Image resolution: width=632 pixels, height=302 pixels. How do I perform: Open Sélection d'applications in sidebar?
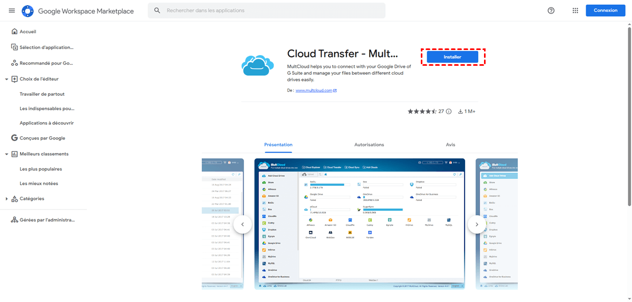point(46,47)
